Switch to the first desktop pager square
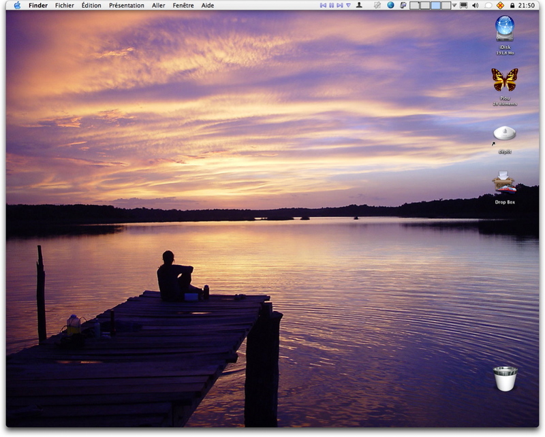Image resolution: width=545 pixels, height=437 pixels. coord(414,5)
